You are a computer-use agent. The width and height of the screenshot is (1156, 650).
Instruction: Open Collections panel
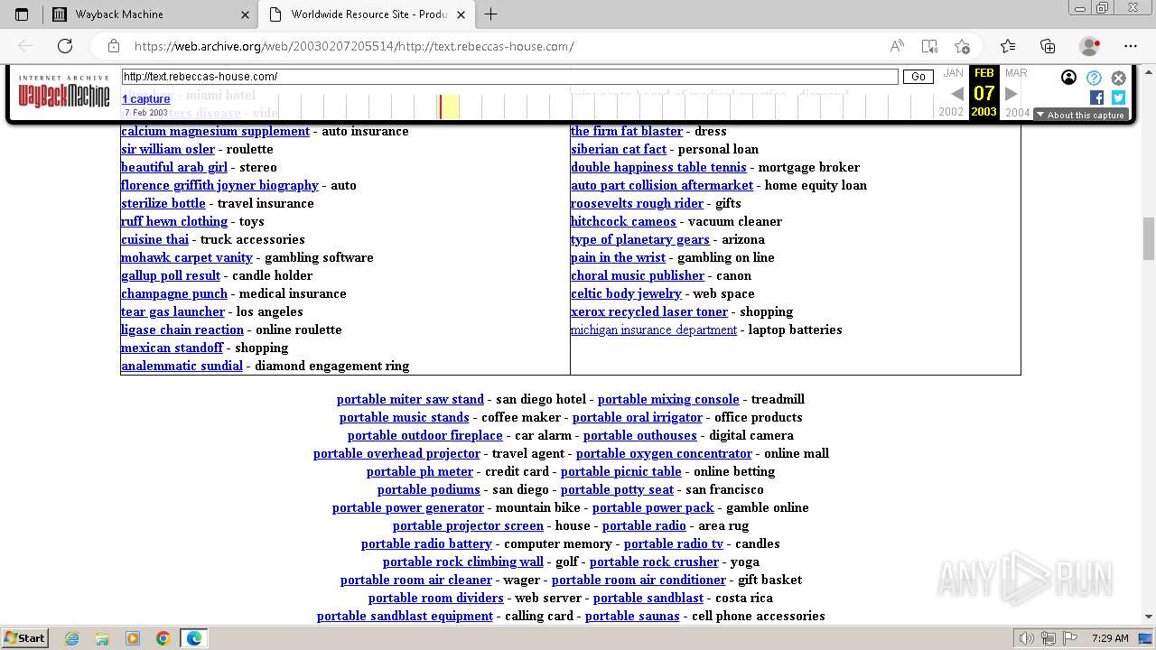(1048, 46)
